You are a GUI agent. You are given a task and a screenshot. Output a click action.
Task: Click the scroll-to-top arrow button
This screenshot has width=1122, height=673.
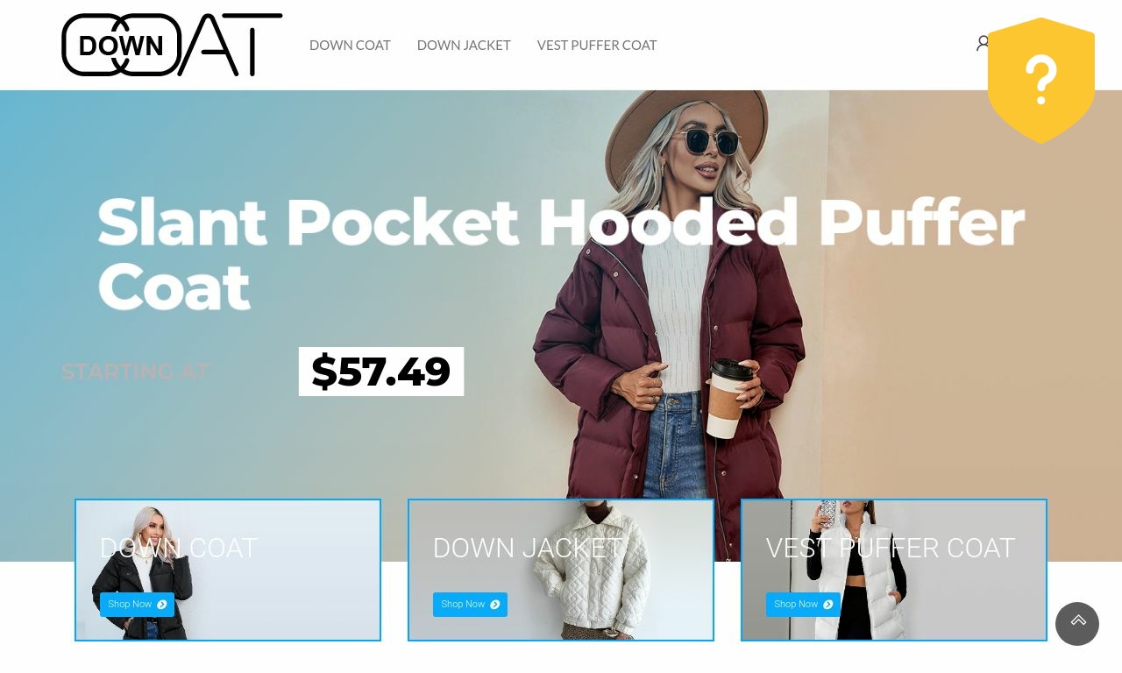click(x=1077, y=624)
